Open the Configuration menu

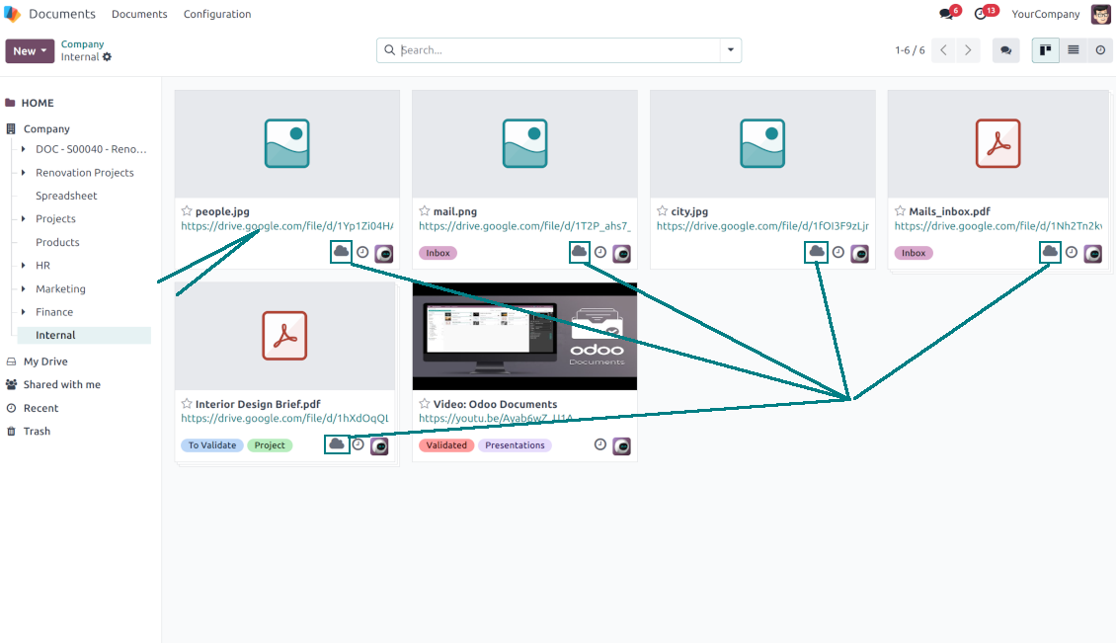coord(217,14)
